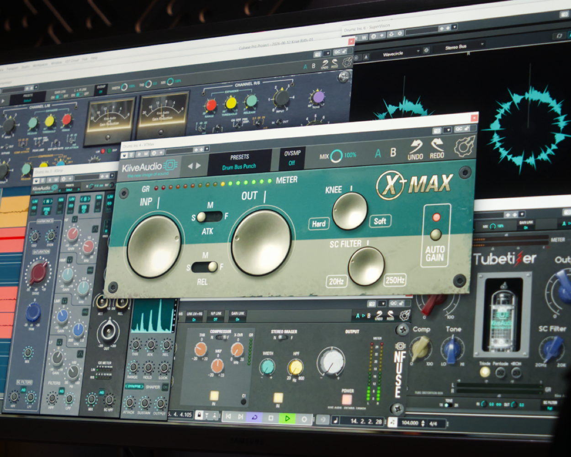Image resolution: width=571 pixels, height=457 pixels.
Task: Open the Help menu in Cubase menu bar
Action: click(x=94, y=58)
